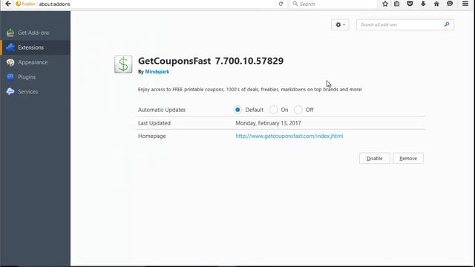The width and height of the screenshot is (475, 267).
Task: Click the magnifier in add-ons search box
Action: coord(447,24)
